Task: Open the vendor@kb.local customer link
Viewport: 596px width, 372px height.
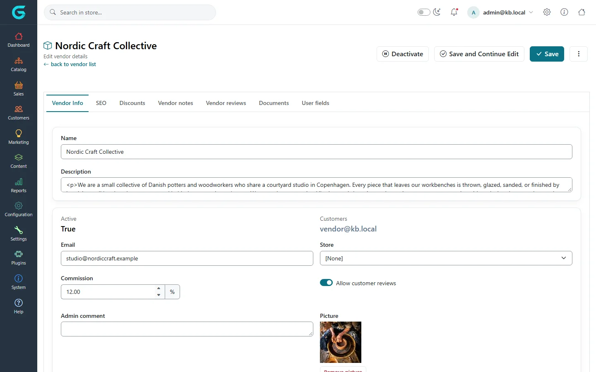Action: [348, 229]
